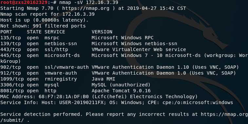Click the 443/tcp ssl/http row
This screenshot has height=124, width=248.
click(x=93, y=49)
